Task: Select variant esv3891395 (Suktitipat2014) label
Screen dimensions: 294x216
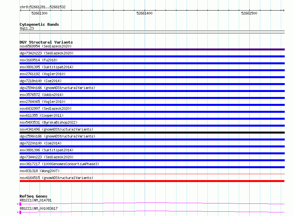Action: pyautogui.click(x=47, y=67)
